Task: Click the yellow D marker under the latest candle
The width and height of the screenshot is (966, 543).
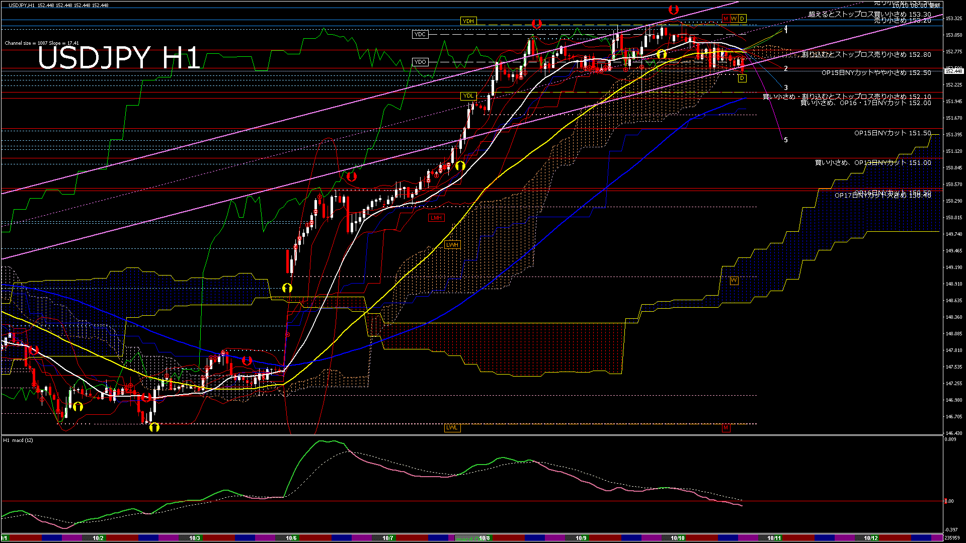Action: pyautogui.click(x=742, y=78)
